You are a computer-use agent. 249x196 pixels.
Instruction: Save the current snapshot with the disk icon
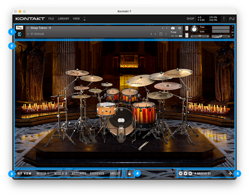(161, 34)
